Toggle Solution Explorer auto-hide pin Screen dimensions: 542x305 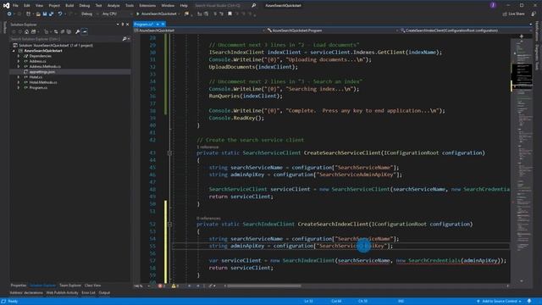pyautogui.click(x=122, y=25)
